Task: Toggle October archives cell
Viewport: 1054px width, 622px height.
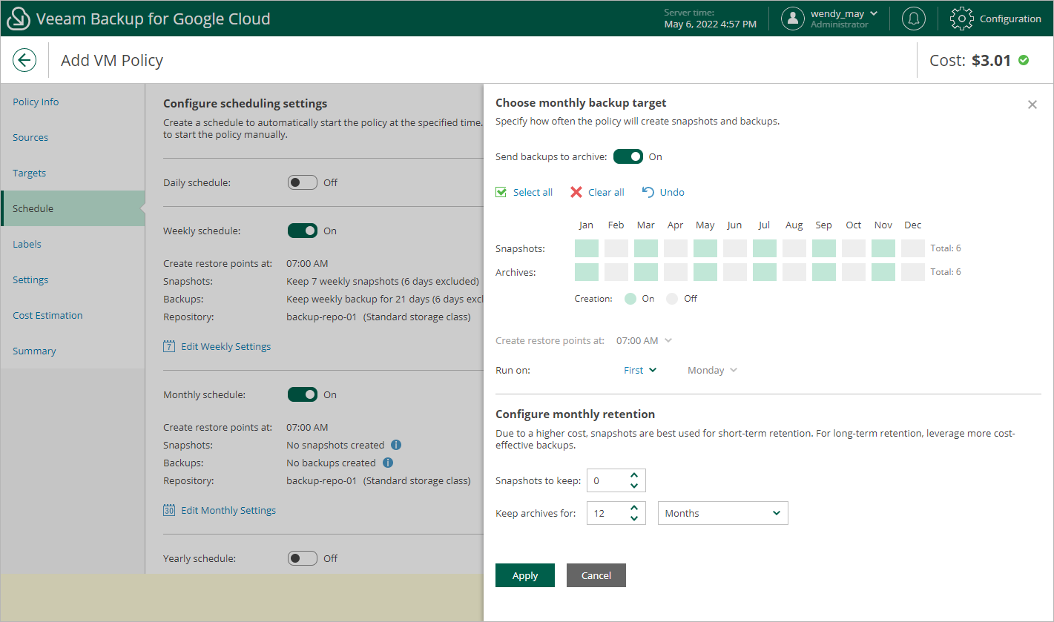Action: (x=854, y=272)
